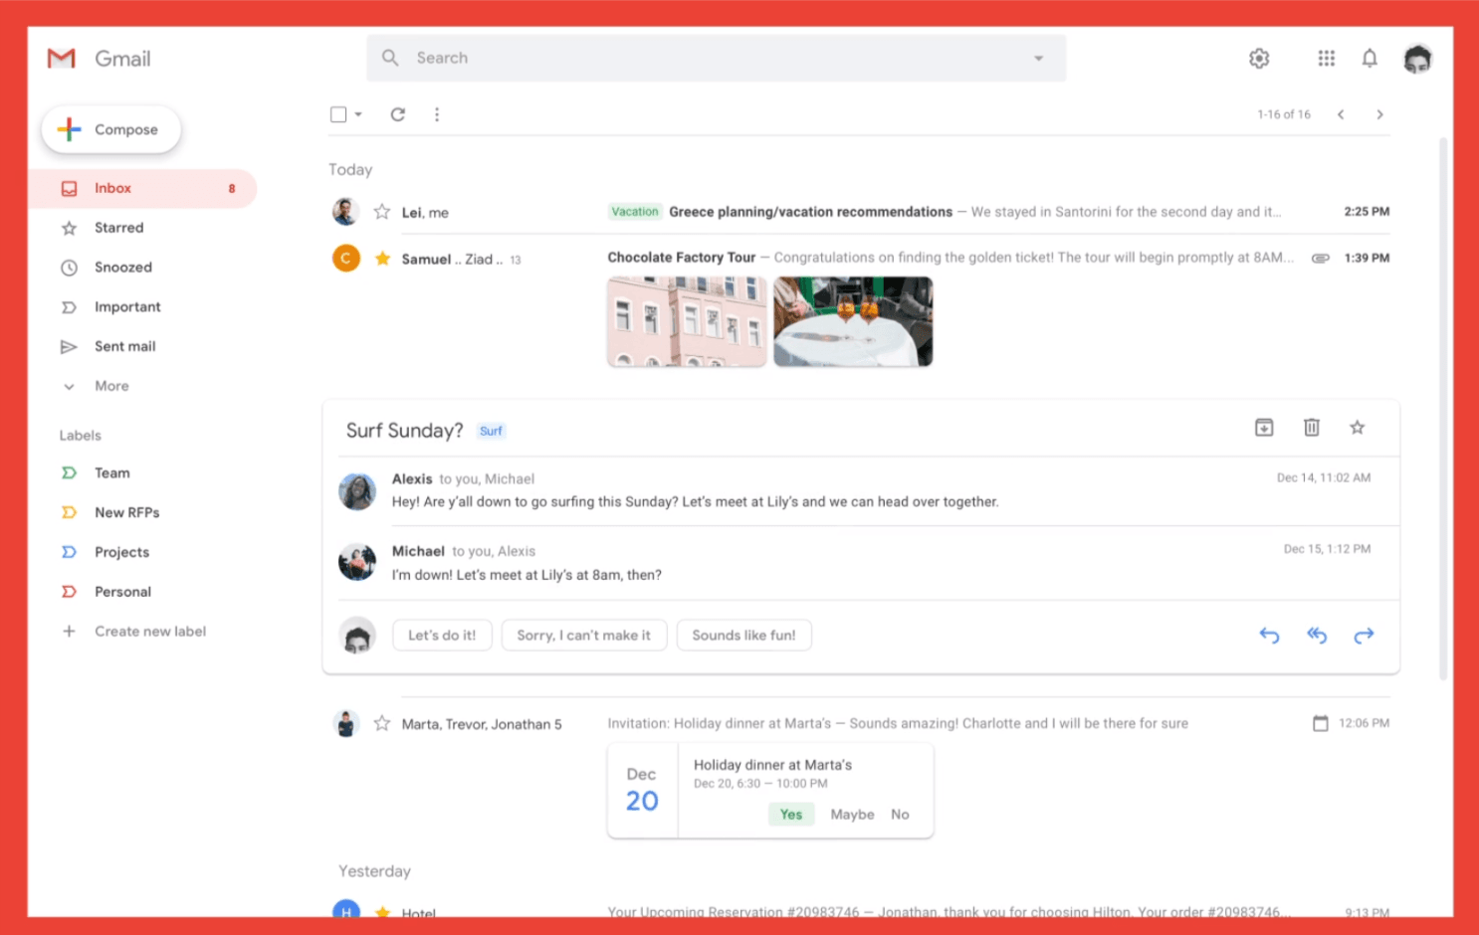Send smart reply Sounds like fun!
Screen dimensions: 1479x935
pos(743,635)
